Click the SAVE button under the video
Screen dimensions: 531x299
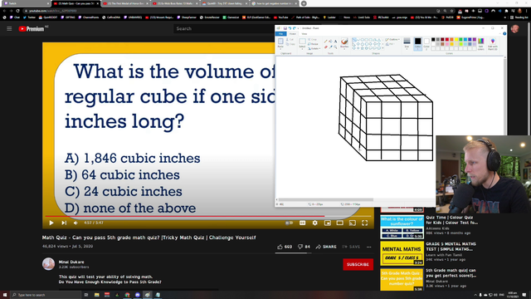point(351,247)
